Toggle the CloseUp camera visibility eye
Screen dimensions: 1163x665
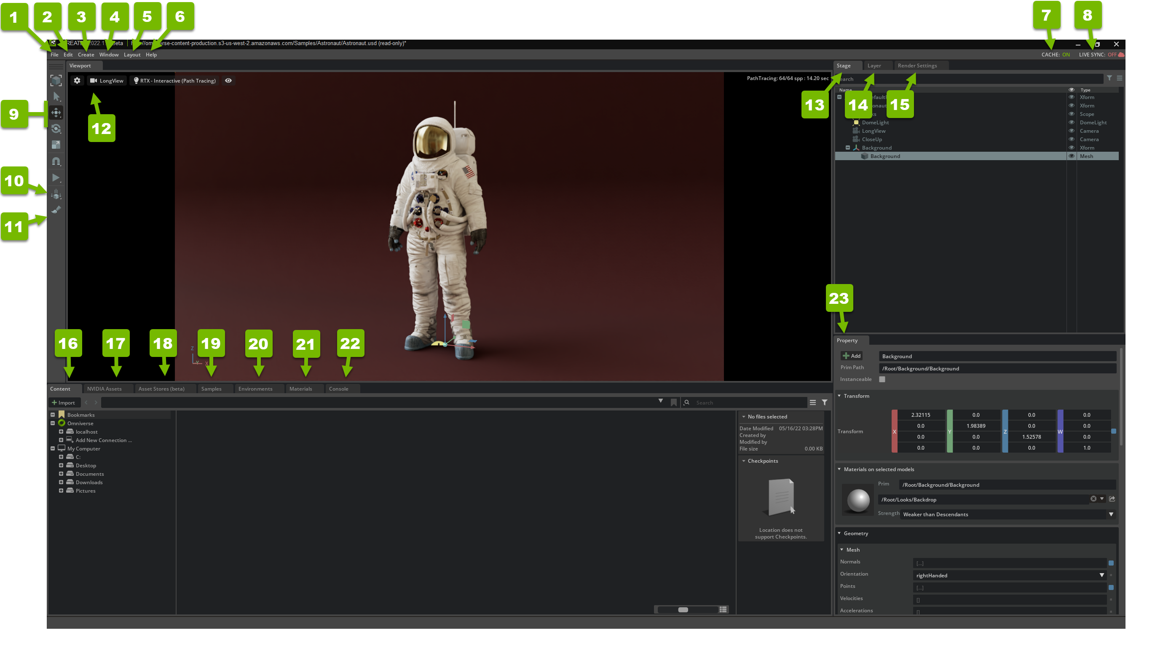pyautogui.click(x=1072, y=139)
